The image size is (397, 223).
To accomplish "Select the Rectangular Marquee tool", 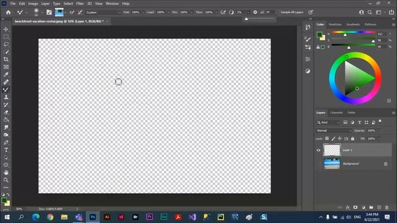I will (x=6, y=37).
